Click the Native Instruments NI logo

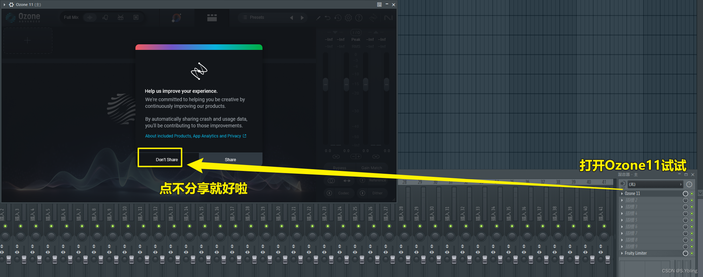click(x=388, y=18)
